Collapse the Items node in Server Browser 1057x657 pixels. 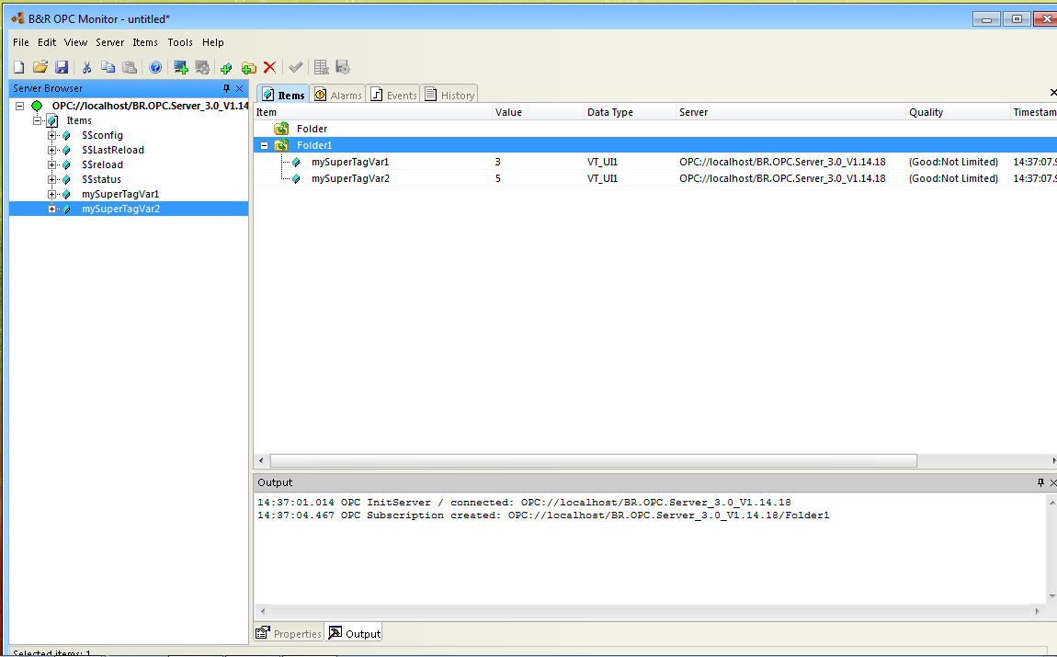click(x=37, y=120)
